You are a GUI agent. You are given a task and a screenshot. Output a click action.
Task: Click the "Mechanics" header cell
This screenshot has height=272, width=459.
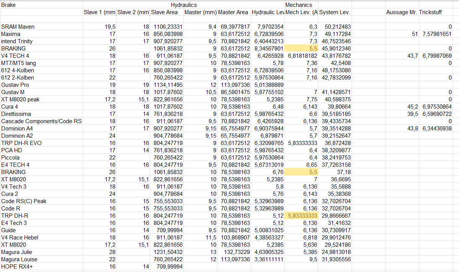pyautogui.click(x=298, y=5)
